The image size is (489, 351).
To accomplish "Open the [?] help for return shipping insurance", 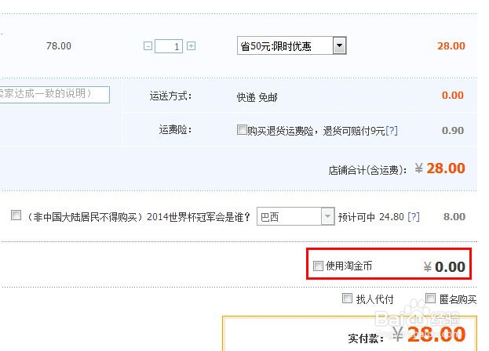I will coord(392,131).
